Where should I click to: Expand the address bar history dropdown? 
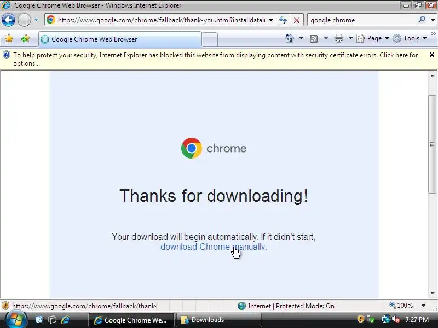(271, 20)
